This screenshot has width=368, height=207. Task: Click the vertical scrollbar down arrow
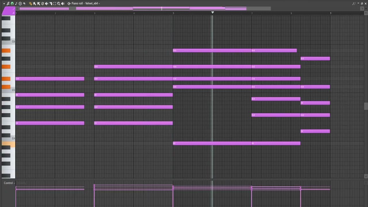pos(366,176)
